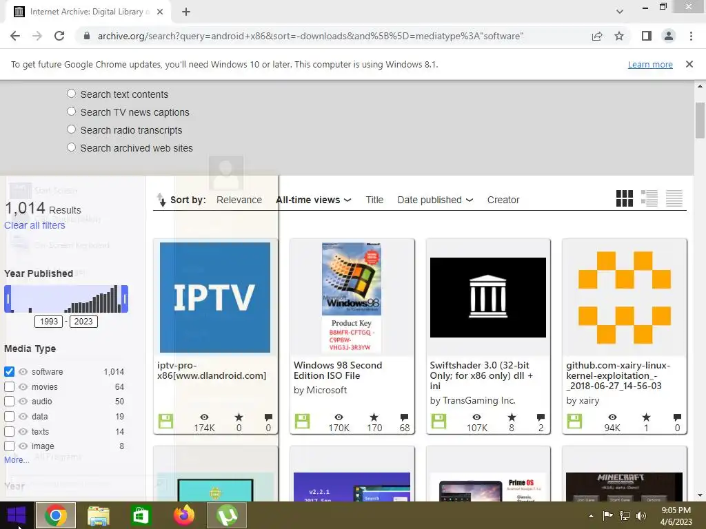This screenshot has height=529, width=706.
Task: Click software floppy icon on github.com-xairy card
Action: 574,422
